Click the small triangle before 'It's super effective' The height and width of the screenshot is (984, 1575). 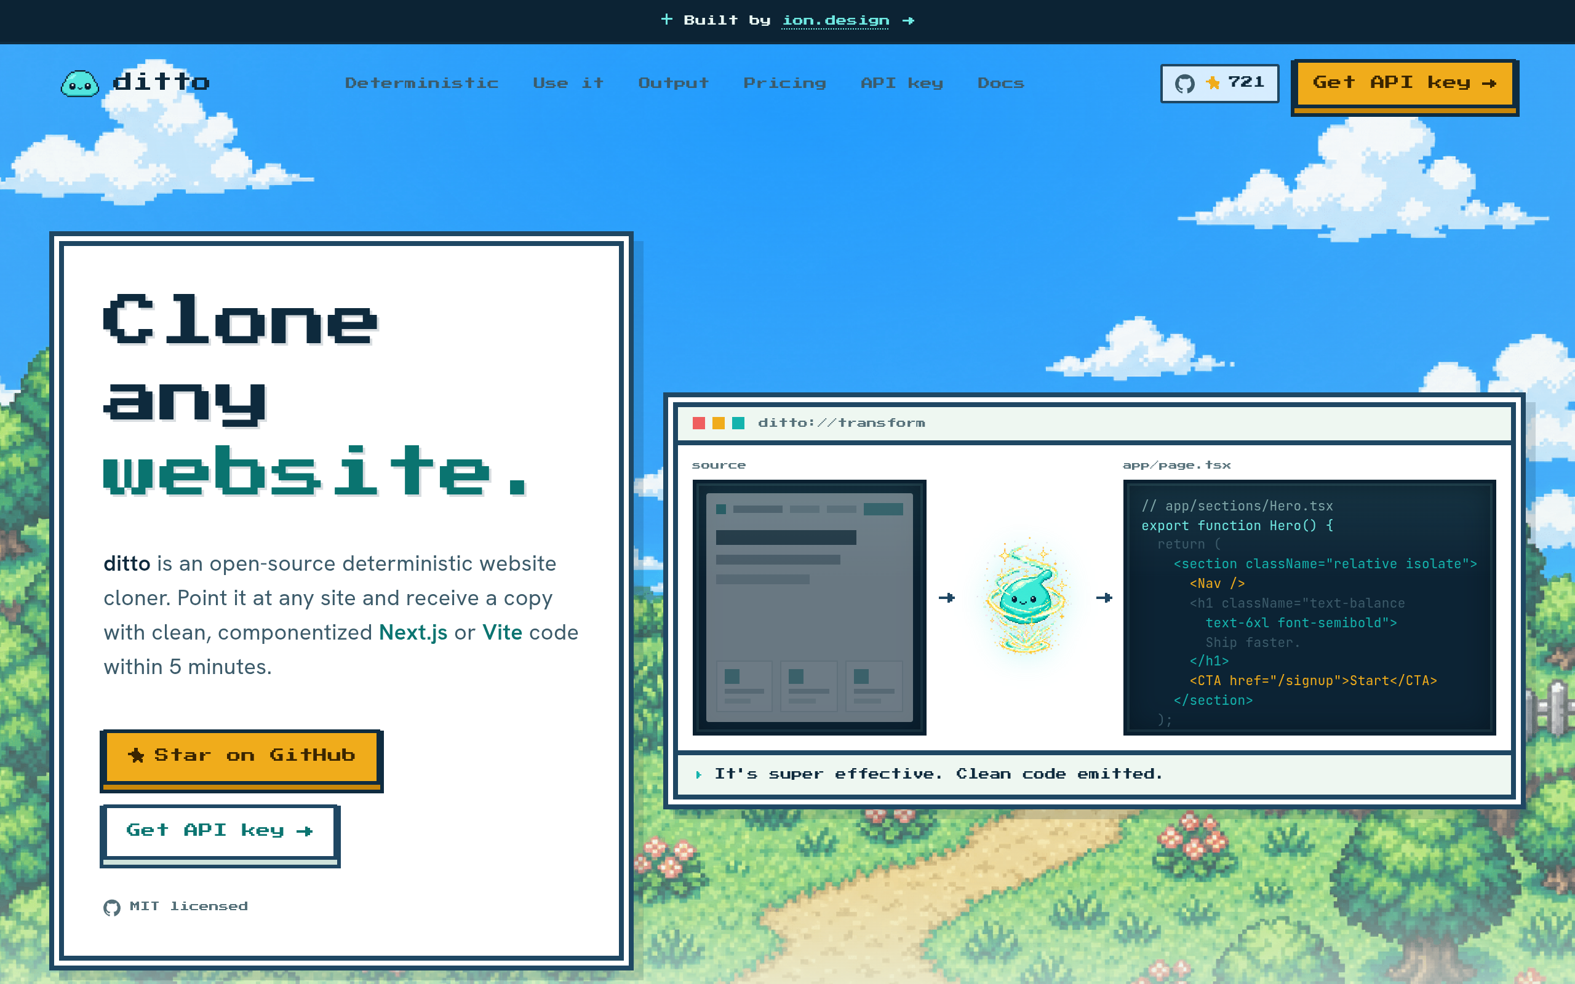699,774
